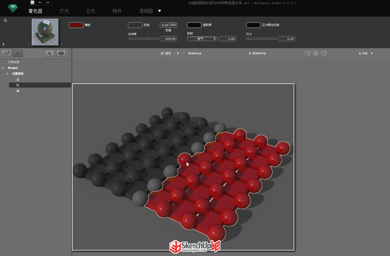Image resolution: width=390 pixels, height=256 pixels.
Task: Open the 着色器 tab
Action: tap(35, 11)
